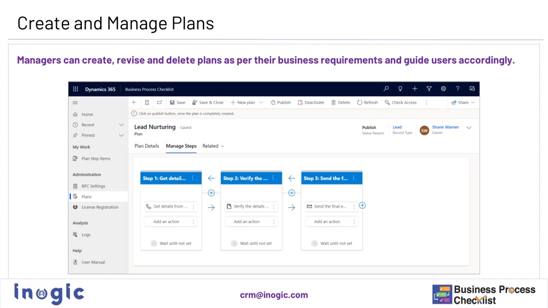Open Pinned in the sidebar
This screenshot has height=308, width=548.
(88, 135)
